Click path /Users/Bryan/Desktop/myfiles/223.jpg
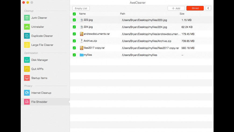This screenshot has width=234, height=132. click(x=144, y=20)
